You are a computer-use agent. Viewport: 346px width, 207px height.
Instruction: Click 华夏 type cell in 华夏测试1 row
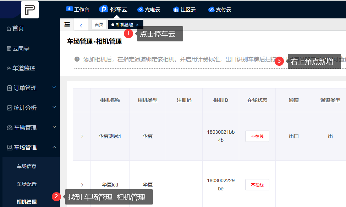pyautogui.click(x=148, y=136)
